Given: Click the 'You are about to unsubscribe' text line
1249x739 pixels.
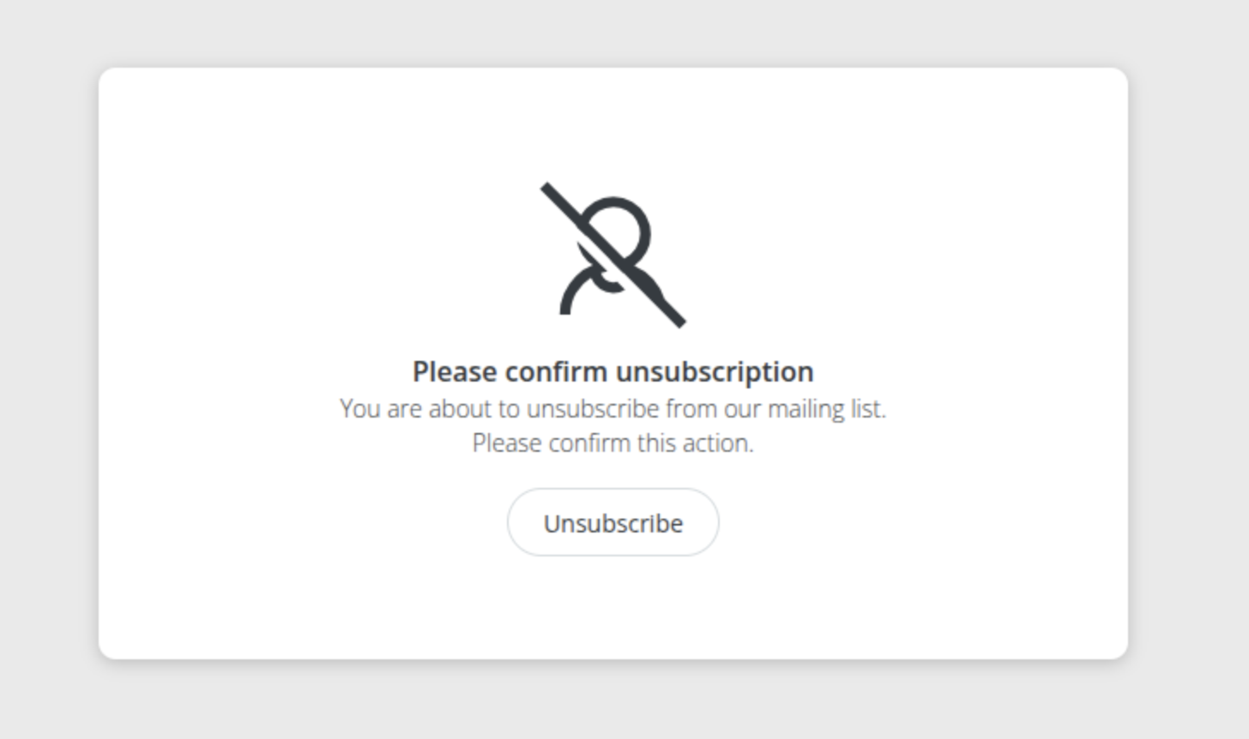Looking at the screenshot, I should pyautogui.click(x=612, y=408).
